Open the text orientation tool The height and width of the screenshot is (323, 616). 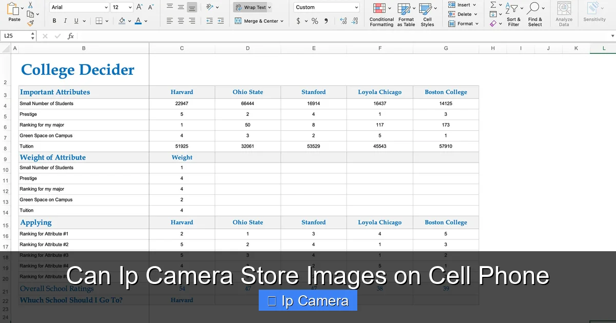tap(209, 7)
